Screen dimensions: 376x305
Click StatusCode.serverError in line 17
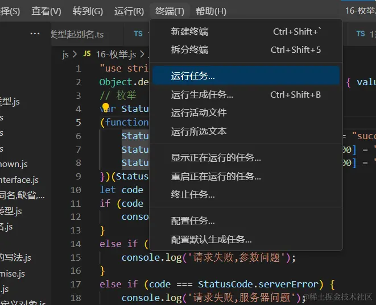pos(258,285)
